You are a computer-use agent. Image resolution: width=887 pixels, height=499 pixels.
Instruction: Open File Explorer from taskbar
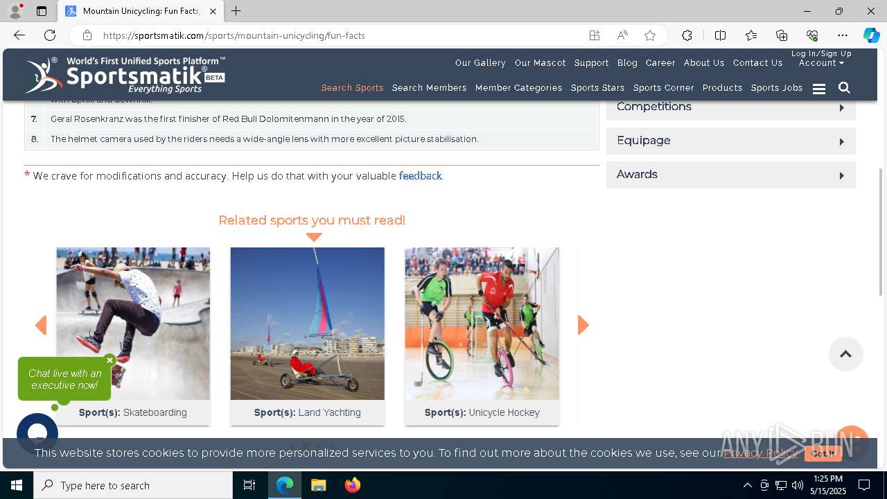click(x=318, y=485)
